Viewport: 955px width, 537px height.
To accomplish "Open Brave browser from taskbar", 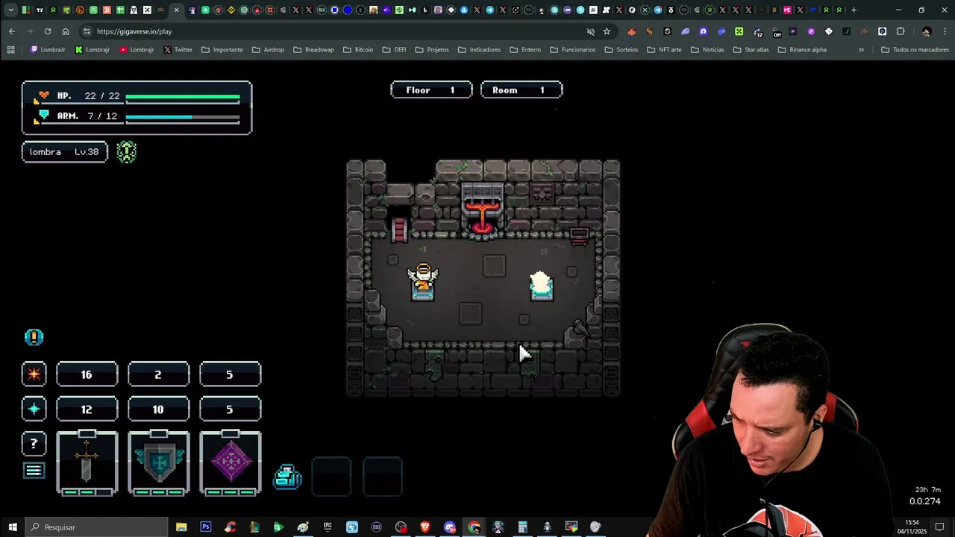I will coord(425,527).
